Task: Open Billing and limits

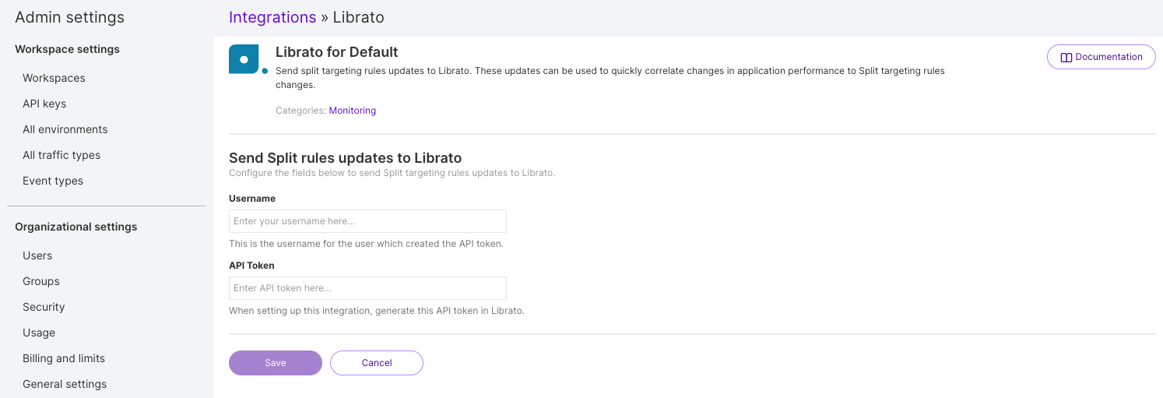Action: point(64,358)
